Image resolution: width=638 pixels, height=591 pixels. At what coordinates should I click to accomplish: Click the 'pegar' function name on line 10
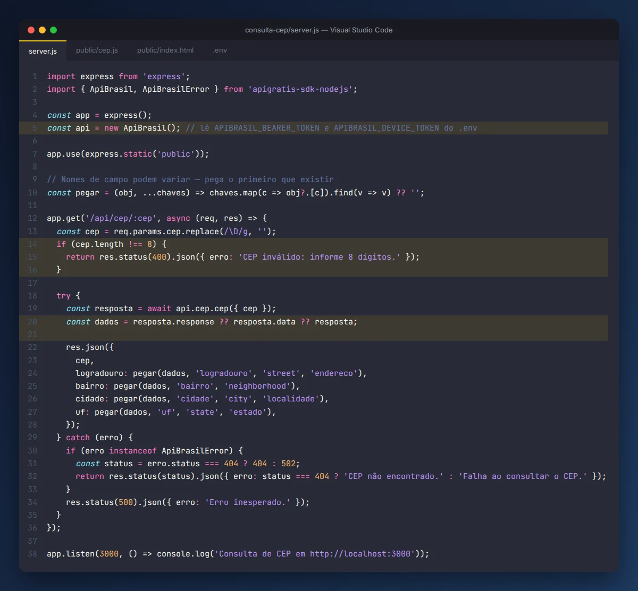(87, 193)
